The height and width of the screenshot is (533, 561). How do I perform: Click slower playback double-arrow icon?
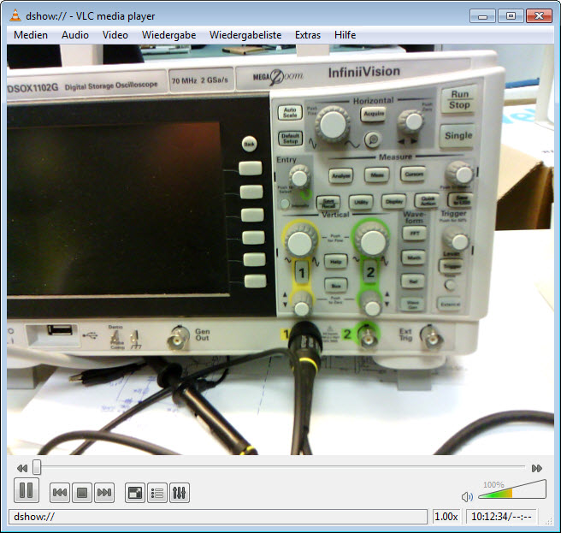22,468
